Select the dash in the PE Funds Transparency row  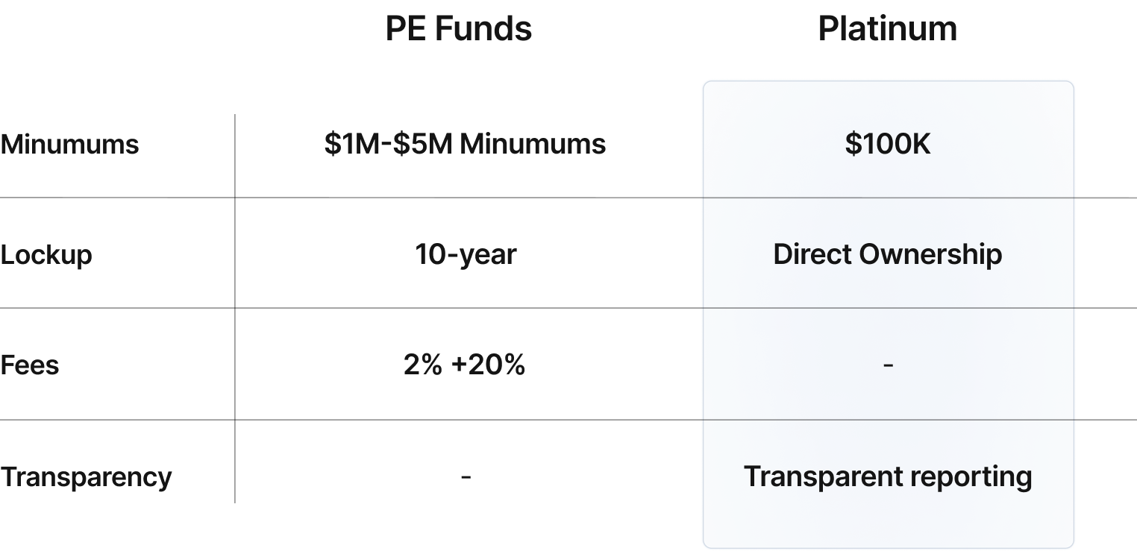pyautogui.click(x=466, y=476)
